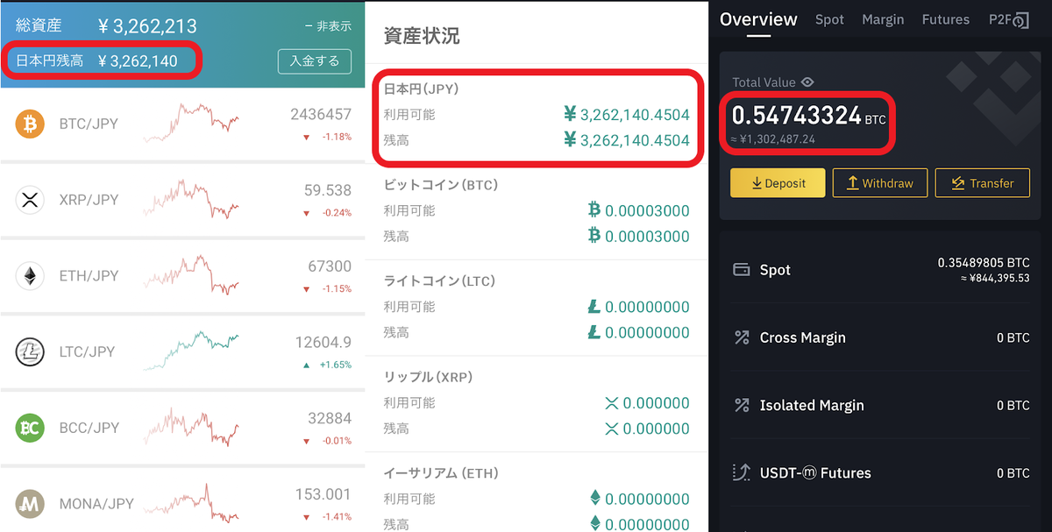The width and height of the screenshot is (1052, 532).
Task: Open the LTC/JPY price chart
Action: click(x=191, y=351)
